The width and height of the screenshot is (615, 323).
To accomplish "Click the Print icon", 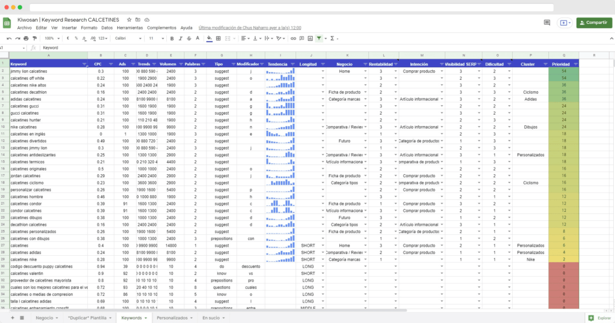I will tap(26, 38).
